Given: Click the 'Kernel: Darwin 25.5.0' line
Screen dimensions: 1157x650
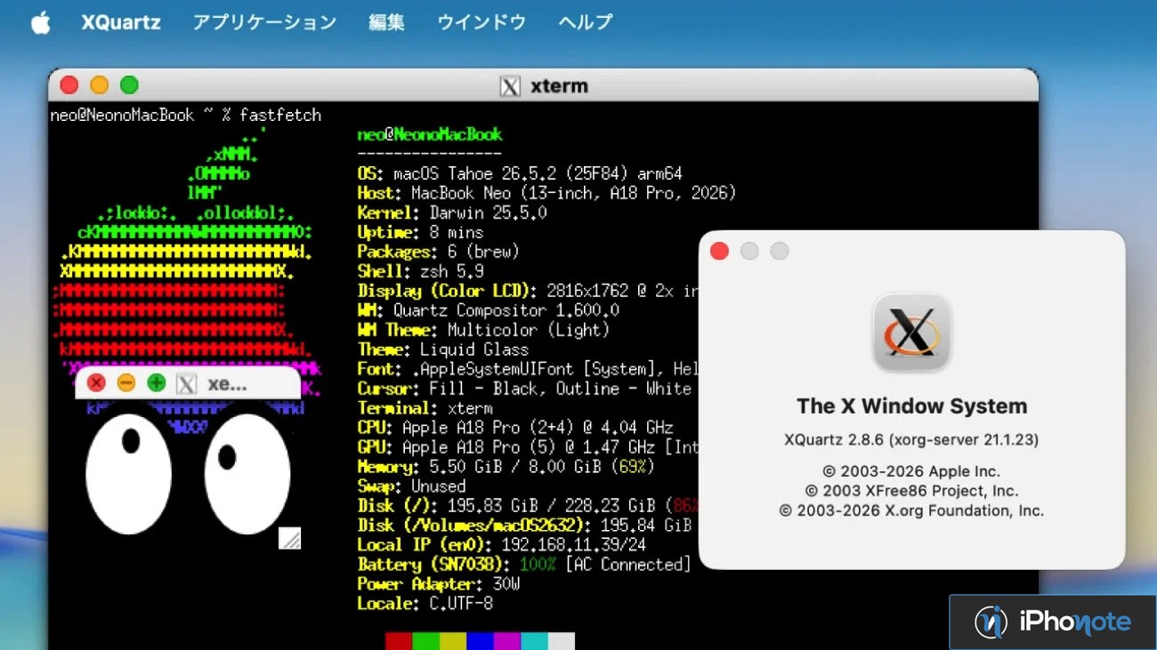Looking at the screenshot, I should (452, 213).
